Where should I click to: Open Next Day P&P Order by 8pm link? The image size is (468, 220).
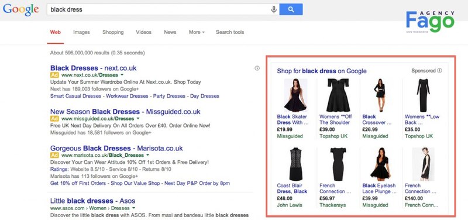tap(197, 183)
